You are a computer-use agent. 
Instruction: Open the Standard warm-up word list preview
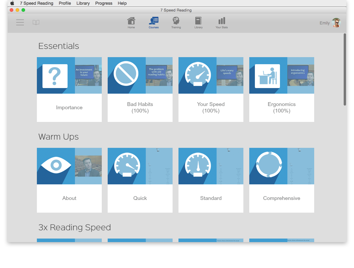pos(230,166)
